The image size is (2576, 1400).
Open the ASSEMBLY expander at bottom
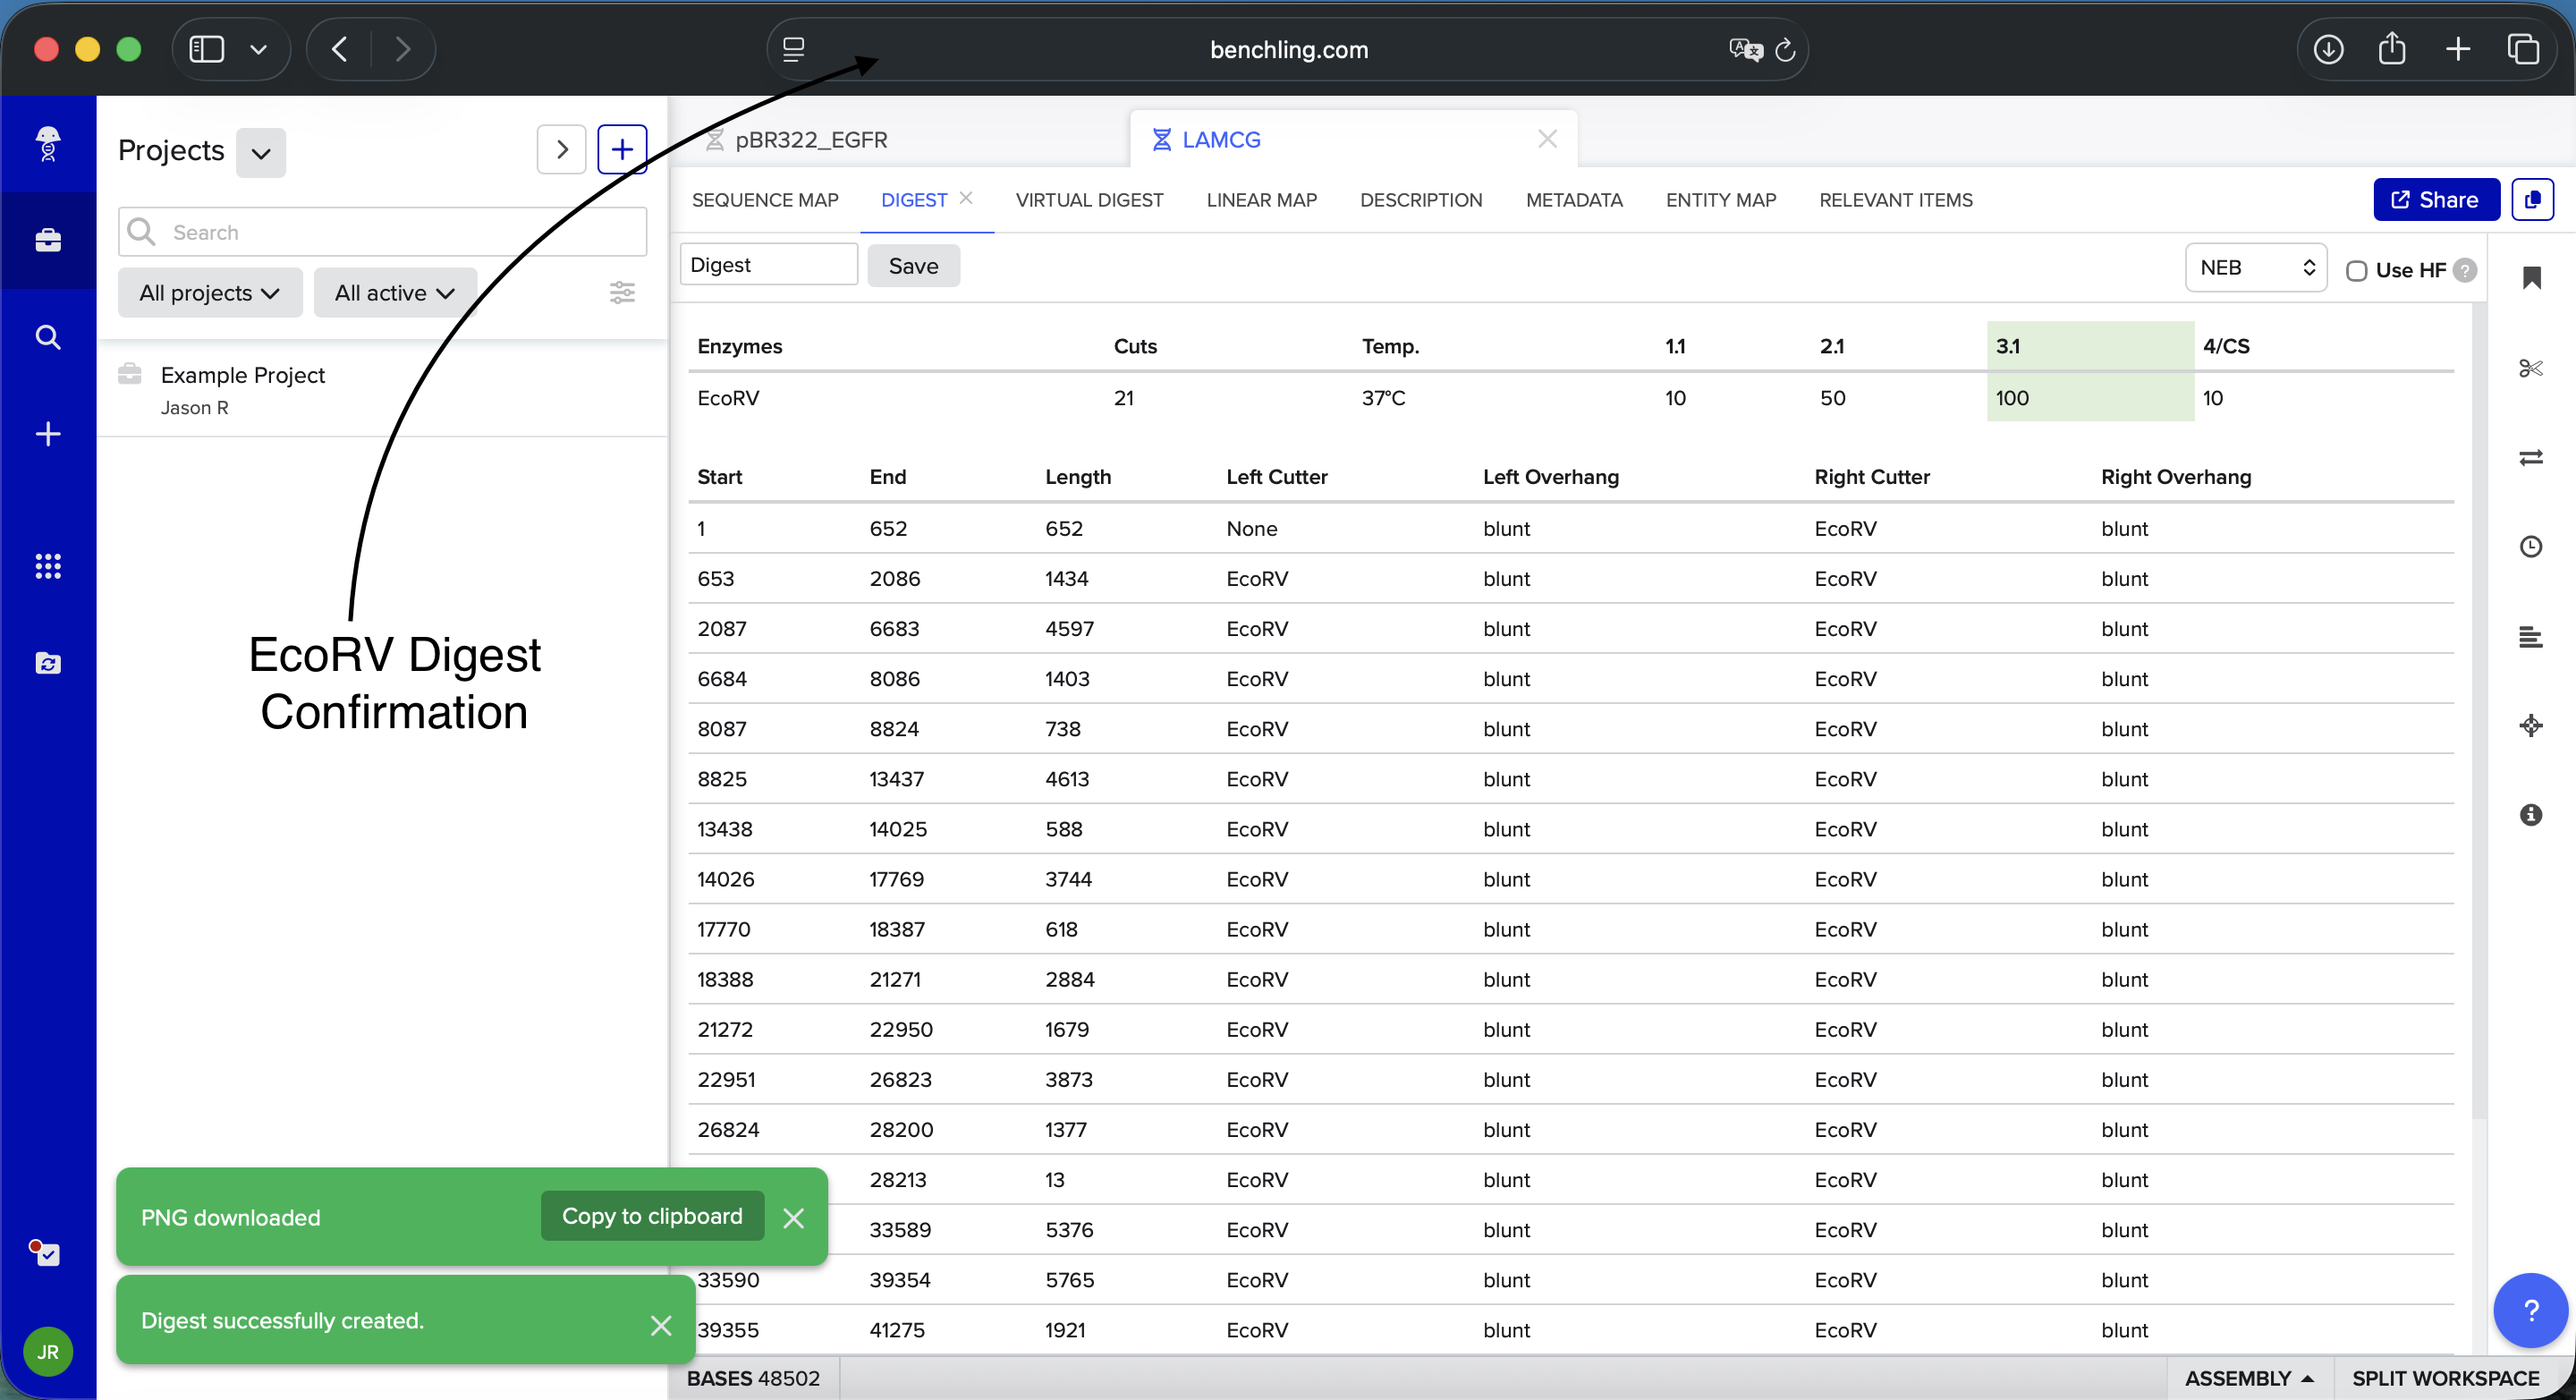tap(2248, 1378)
